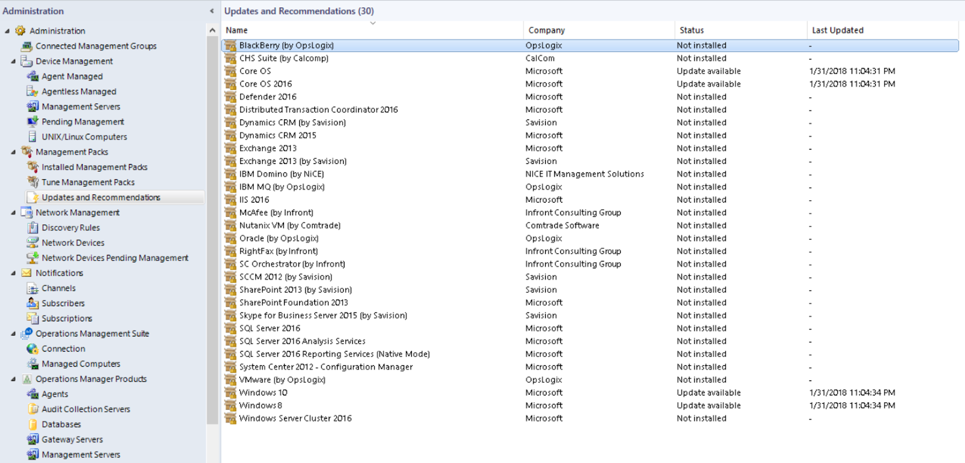Click the Managed Computers icon
The height and width of the screenshot is (463, 965).
pyautogui.click(x=33, y=364)
